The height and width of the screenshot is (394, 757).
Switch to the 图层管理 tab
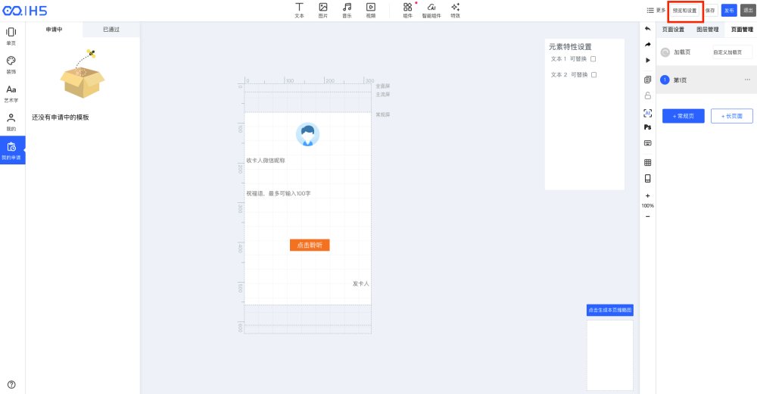pos(707,30)
